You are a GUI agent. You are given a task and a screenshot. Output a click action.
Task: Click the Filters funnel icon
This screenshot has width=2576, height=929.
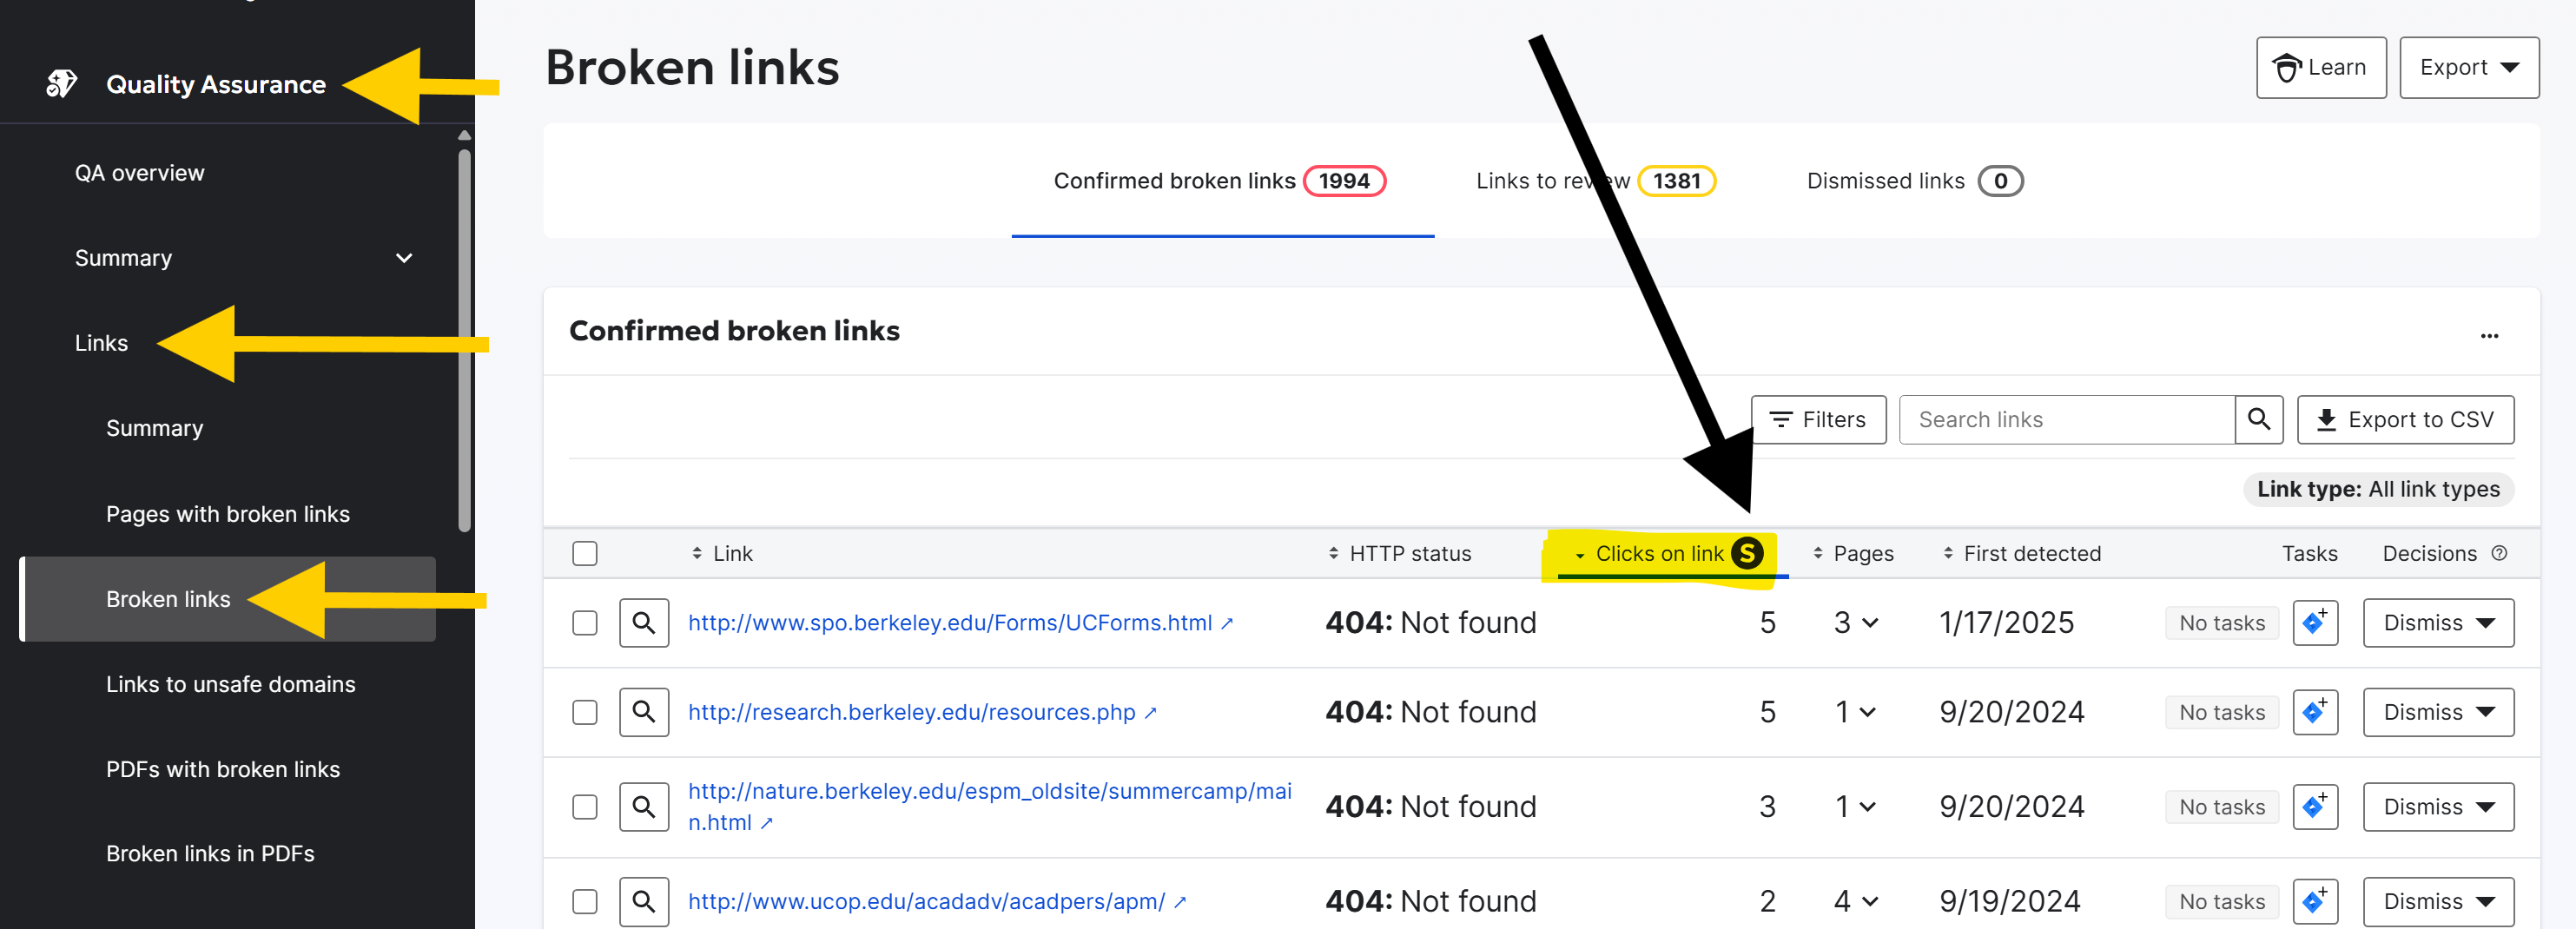coord(1782,419)
